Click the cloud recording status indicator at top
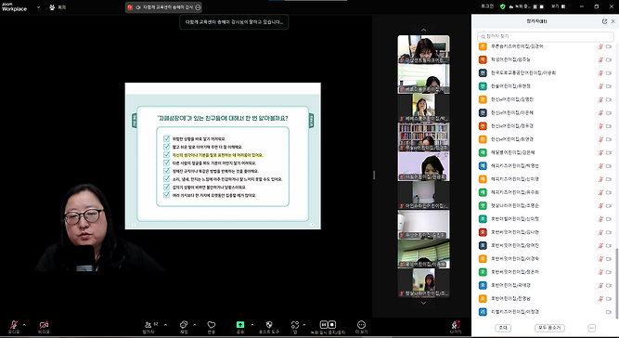The width and height of the screenshot is (619, 338). tap(520, 6)
